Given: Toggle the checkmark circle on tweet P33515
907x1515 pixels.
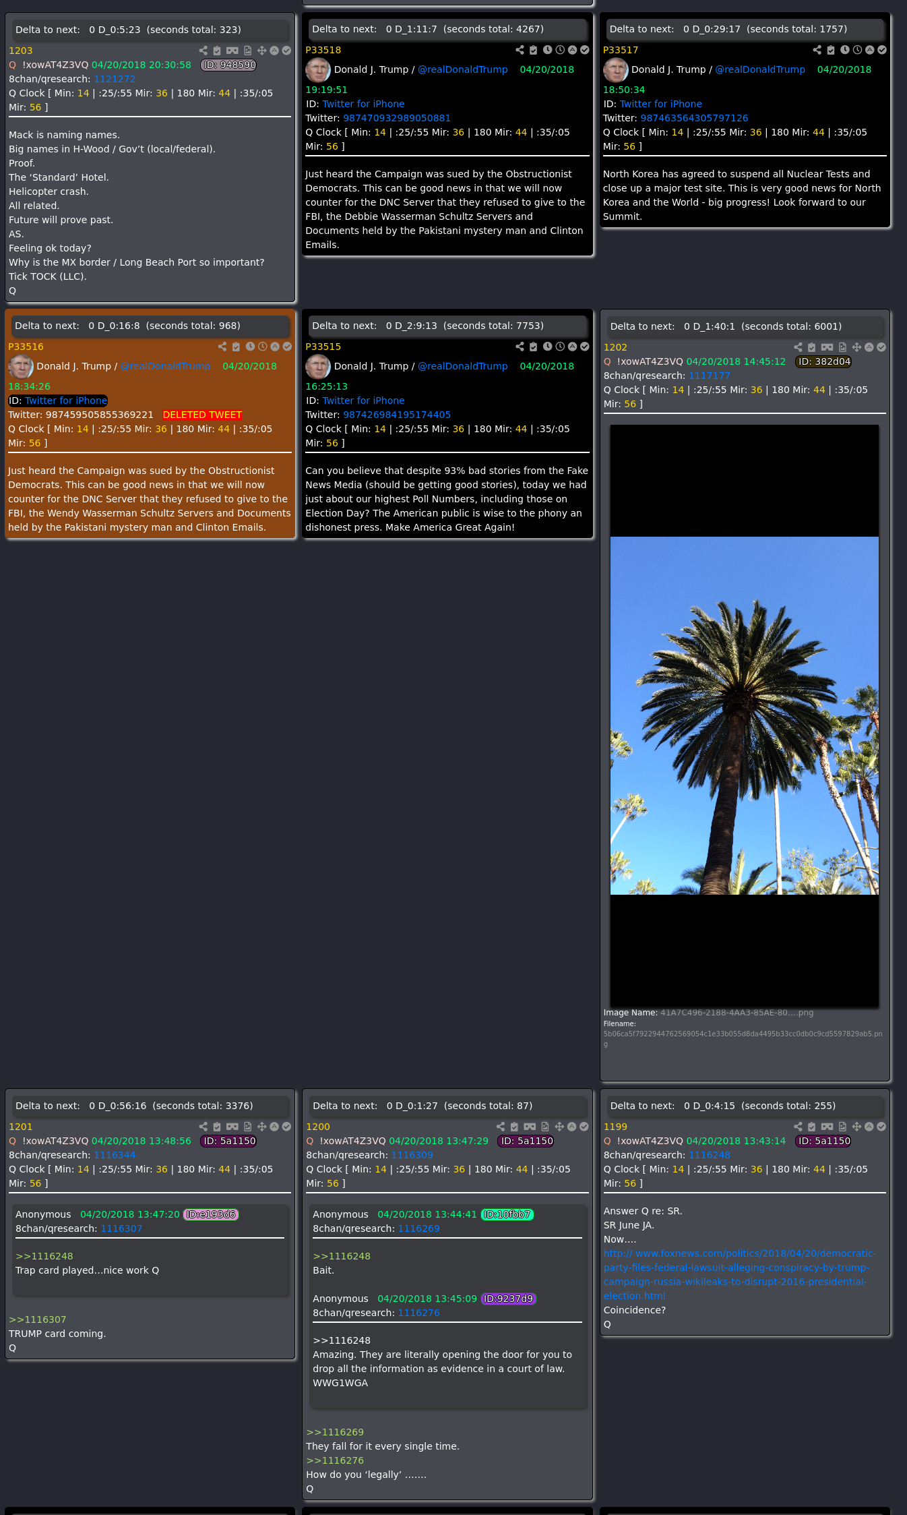Looking at the screenshot, I should [584, 347].
